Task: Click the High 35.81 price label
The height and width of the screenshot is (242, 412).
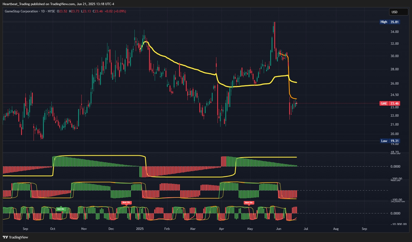Action: point(390,22)
